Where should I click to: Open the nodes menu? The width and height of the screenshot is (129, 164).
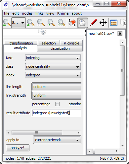[27, 13]
